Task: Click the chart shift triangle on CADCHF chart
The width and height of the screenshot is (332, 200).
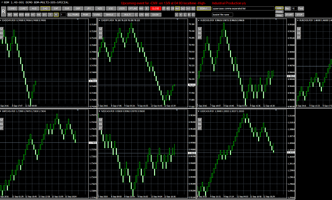Action: (78, 19)
